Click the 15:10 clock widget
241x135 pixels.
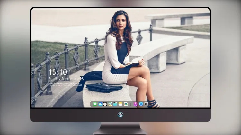[x=58, y=72]
